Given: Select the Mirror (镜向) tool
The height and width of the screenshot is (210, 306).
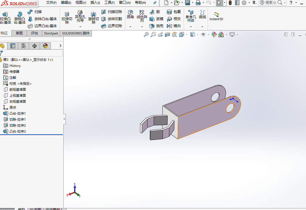Looking at the screenshot, I should 174,26.
